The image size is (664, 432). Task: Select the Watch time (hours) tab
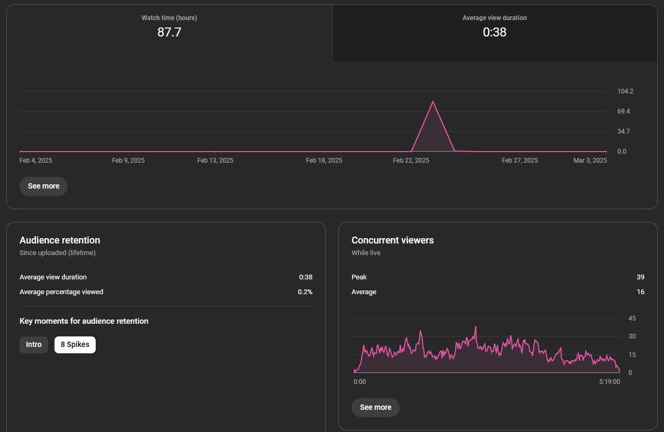pyautogui.click(x=169, y=33)
